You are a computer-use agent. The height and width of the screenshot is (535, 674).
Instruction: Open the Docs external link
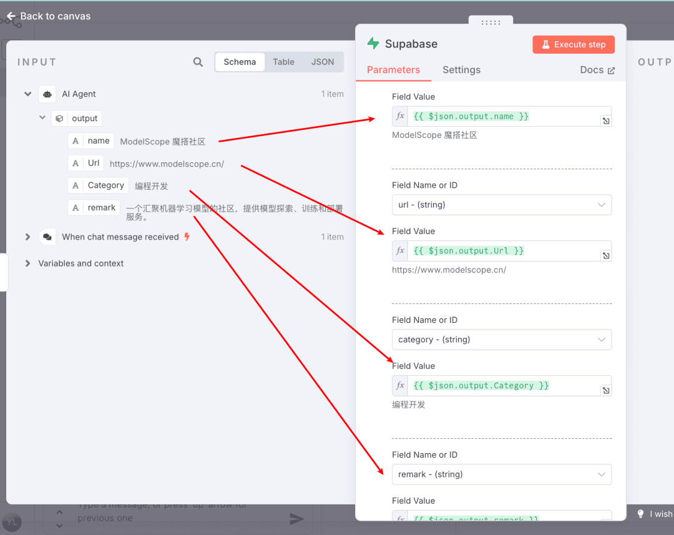click(597, 70)
